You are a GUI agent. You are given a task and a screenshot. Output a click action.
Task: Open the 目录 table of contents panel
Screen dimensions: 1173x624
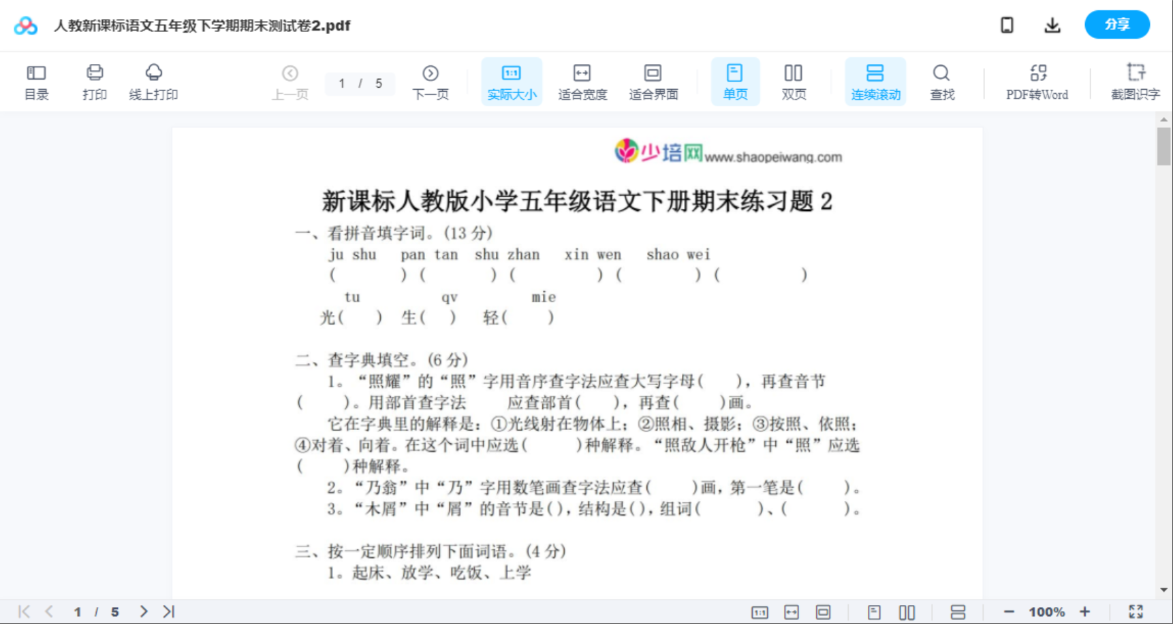[36, 81]
